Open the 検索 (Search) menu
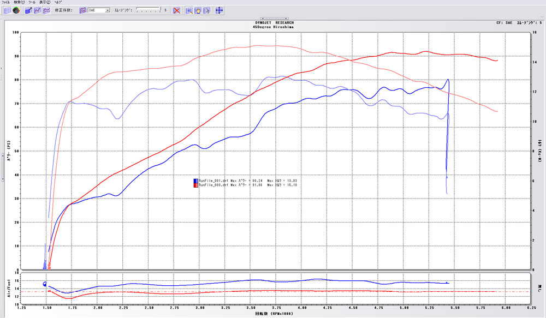546x318 pixels. tap(19, 3)
